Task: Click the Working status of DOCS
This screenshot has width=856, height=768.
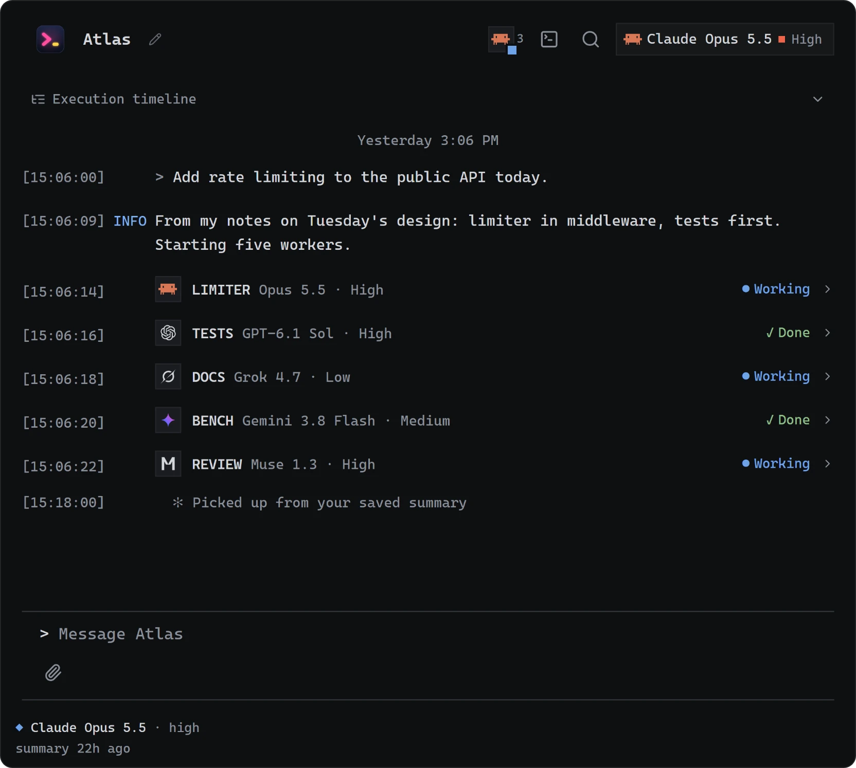Action: [x=776, y=377]
